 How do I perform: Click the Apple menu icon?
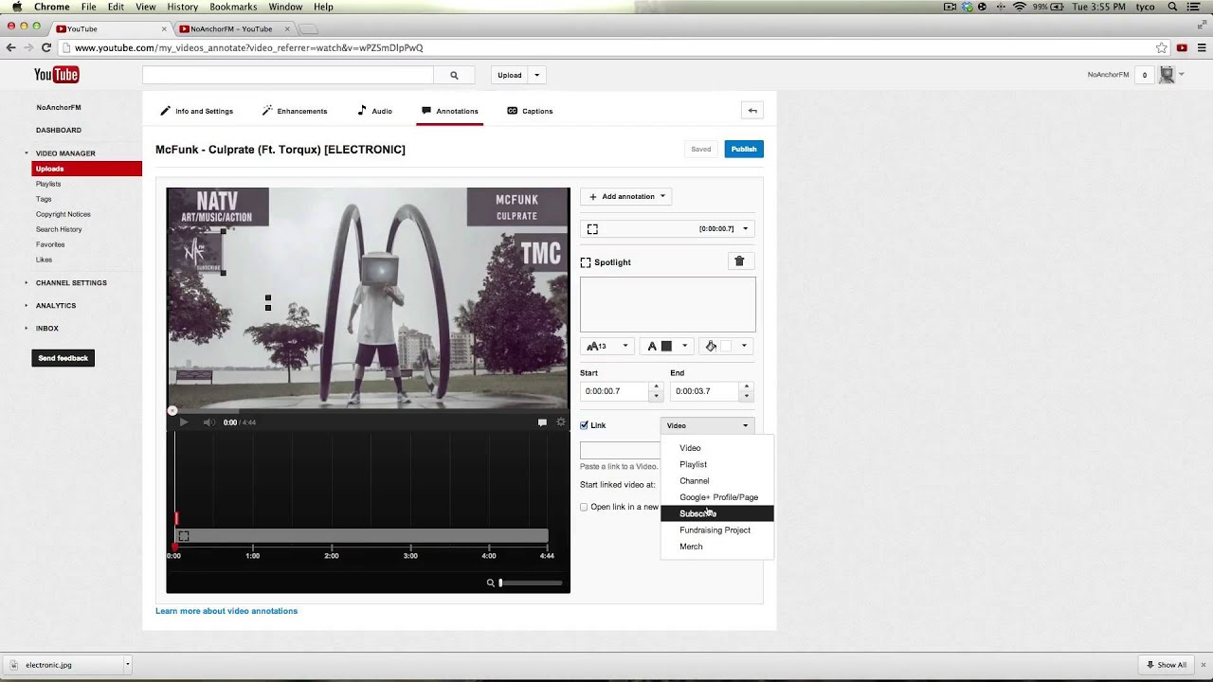click(16, 7)
